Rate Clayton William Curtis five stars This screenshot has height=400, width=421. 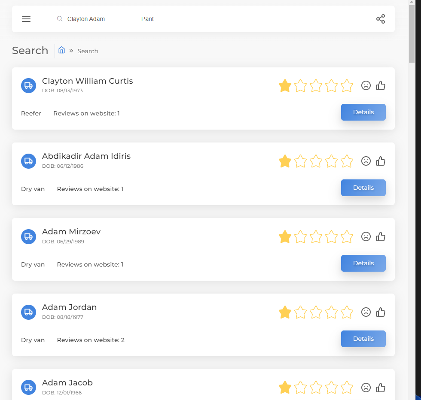coord(347,85)
